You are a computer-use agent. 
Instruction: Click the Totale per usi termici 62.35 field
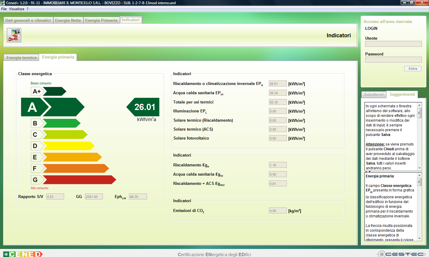[x=278, y=102]
